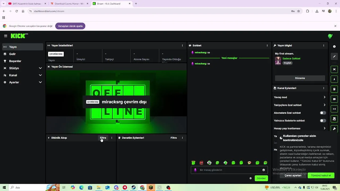This screenshot has height=191, width=340.
Task: Open options menu of Etkinlik Akışı panel
Action: 112,138
